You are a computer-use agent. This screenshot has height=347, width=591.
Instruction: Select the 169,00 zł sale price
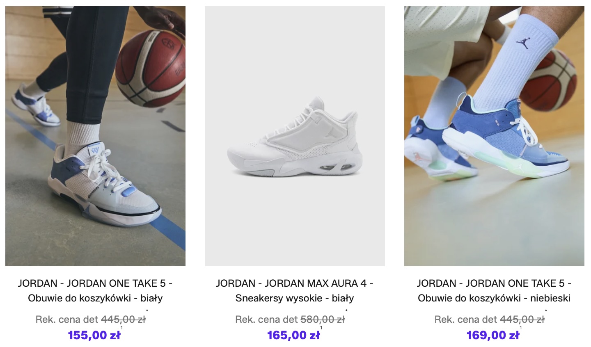tap(493, 335)
